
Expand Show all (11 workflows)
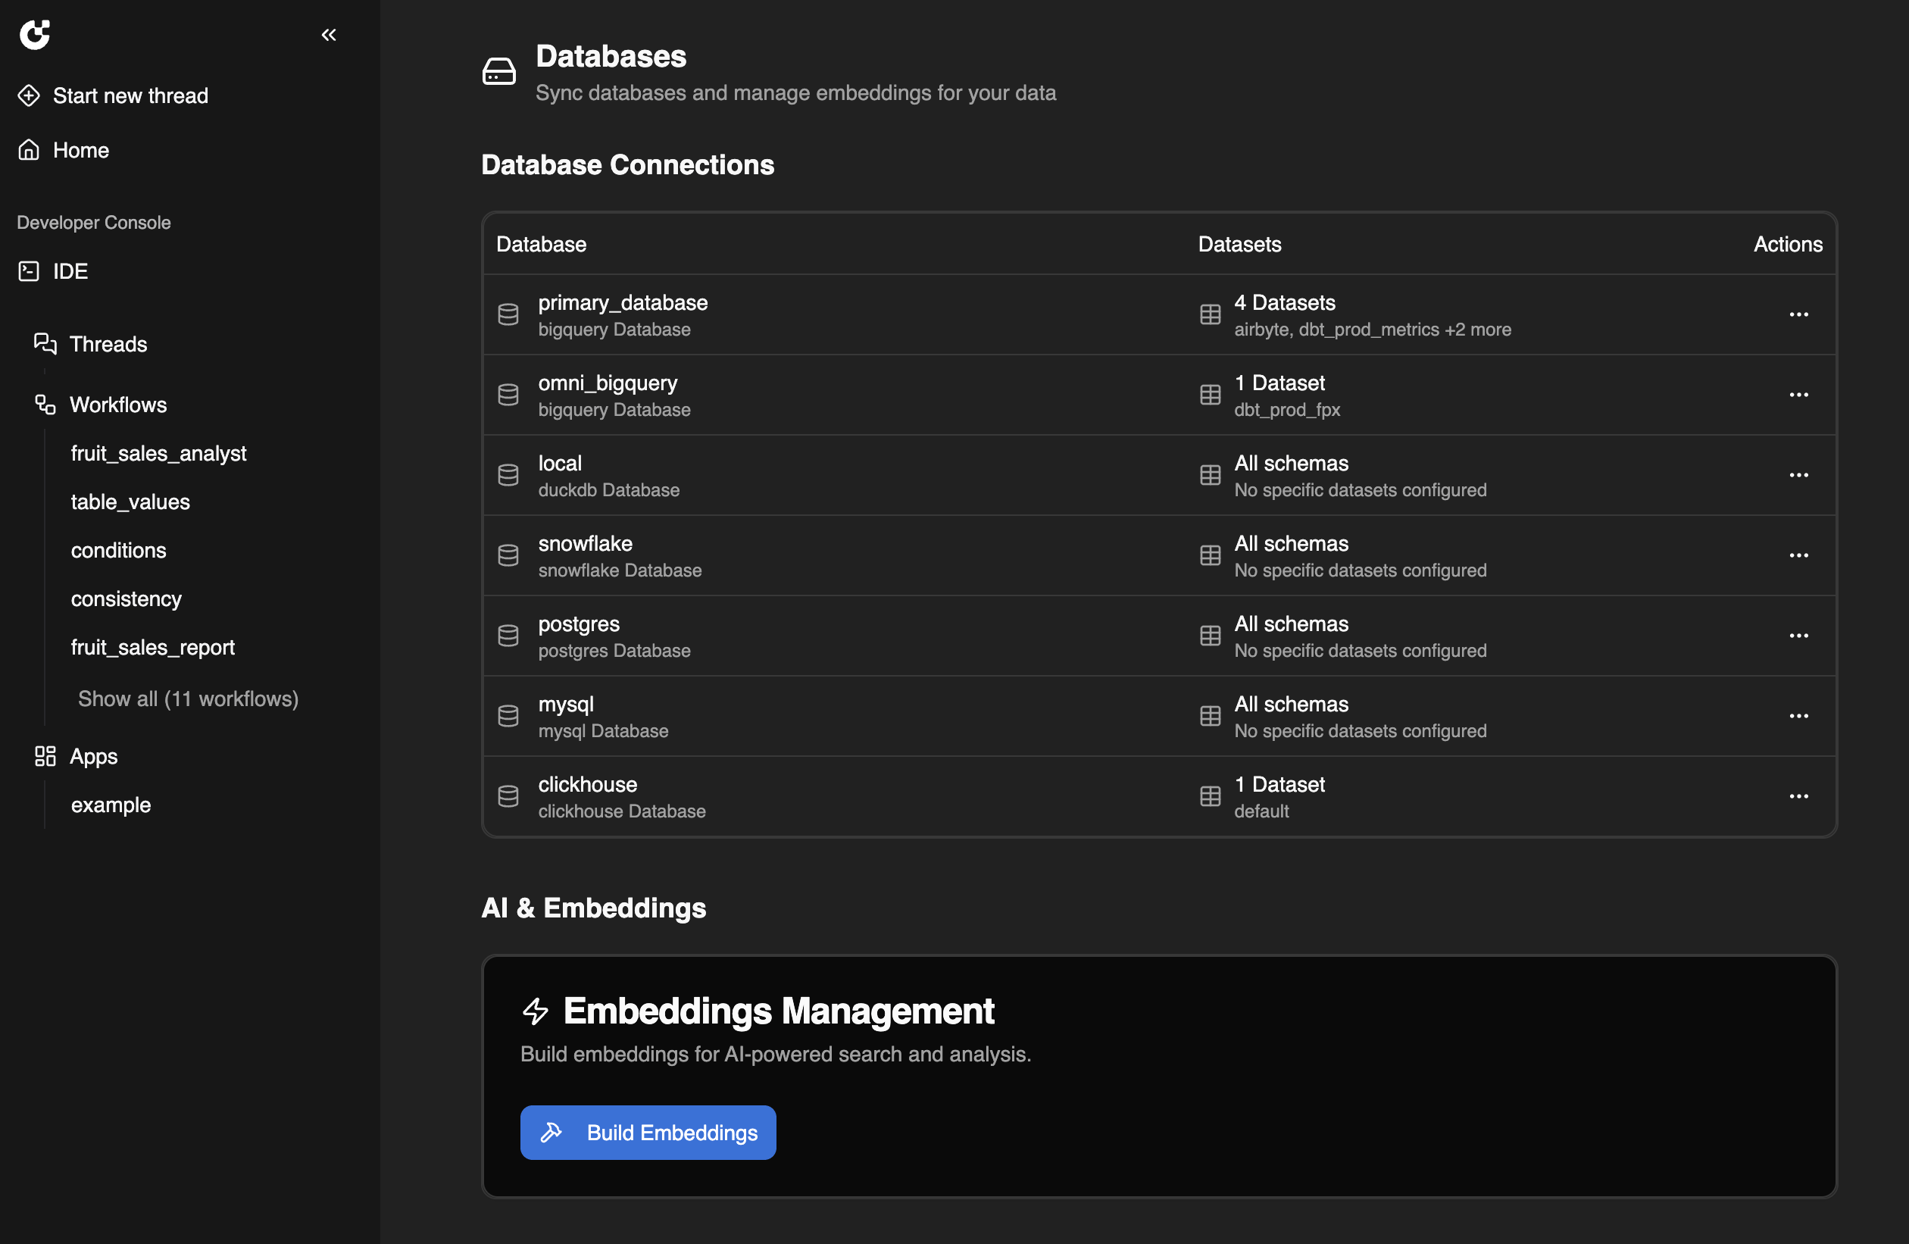[x=188, y=698]
